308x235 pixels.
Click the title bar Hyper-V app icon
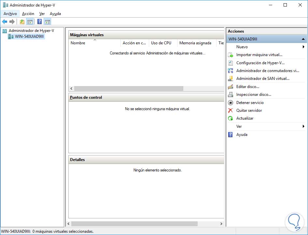(x=5, y=5)
